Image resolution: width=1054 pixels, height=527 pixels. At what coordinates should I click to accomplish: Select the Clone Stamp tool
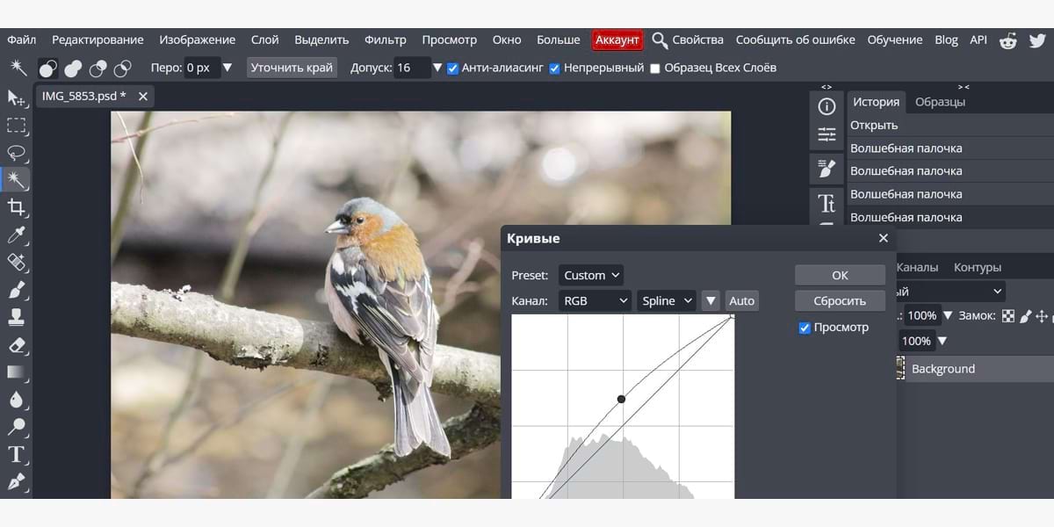pos(16,317)
